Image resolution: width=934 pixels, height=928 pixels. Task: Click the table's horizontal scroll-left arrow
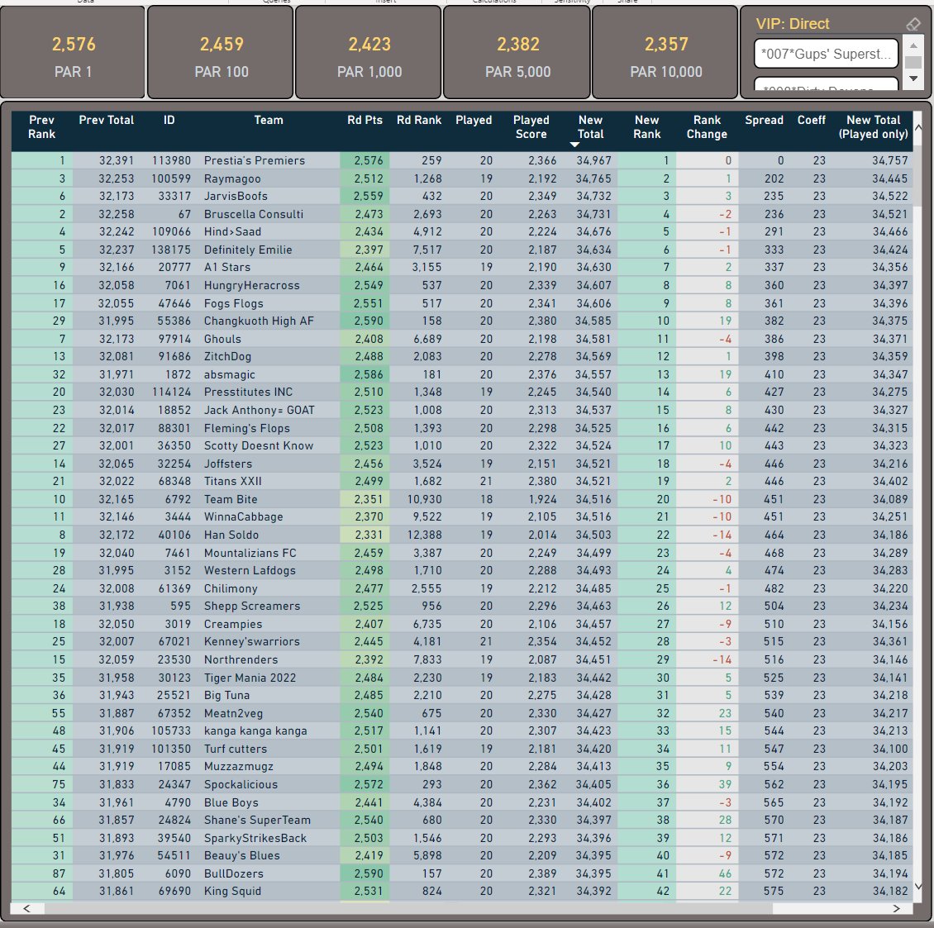click(26, 908)
